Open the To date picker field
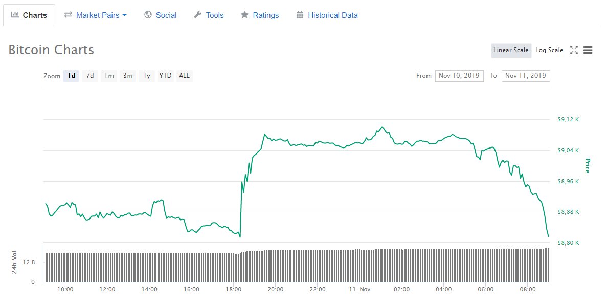The width and height of the screenshot is (607, 295). pos(526,76)
